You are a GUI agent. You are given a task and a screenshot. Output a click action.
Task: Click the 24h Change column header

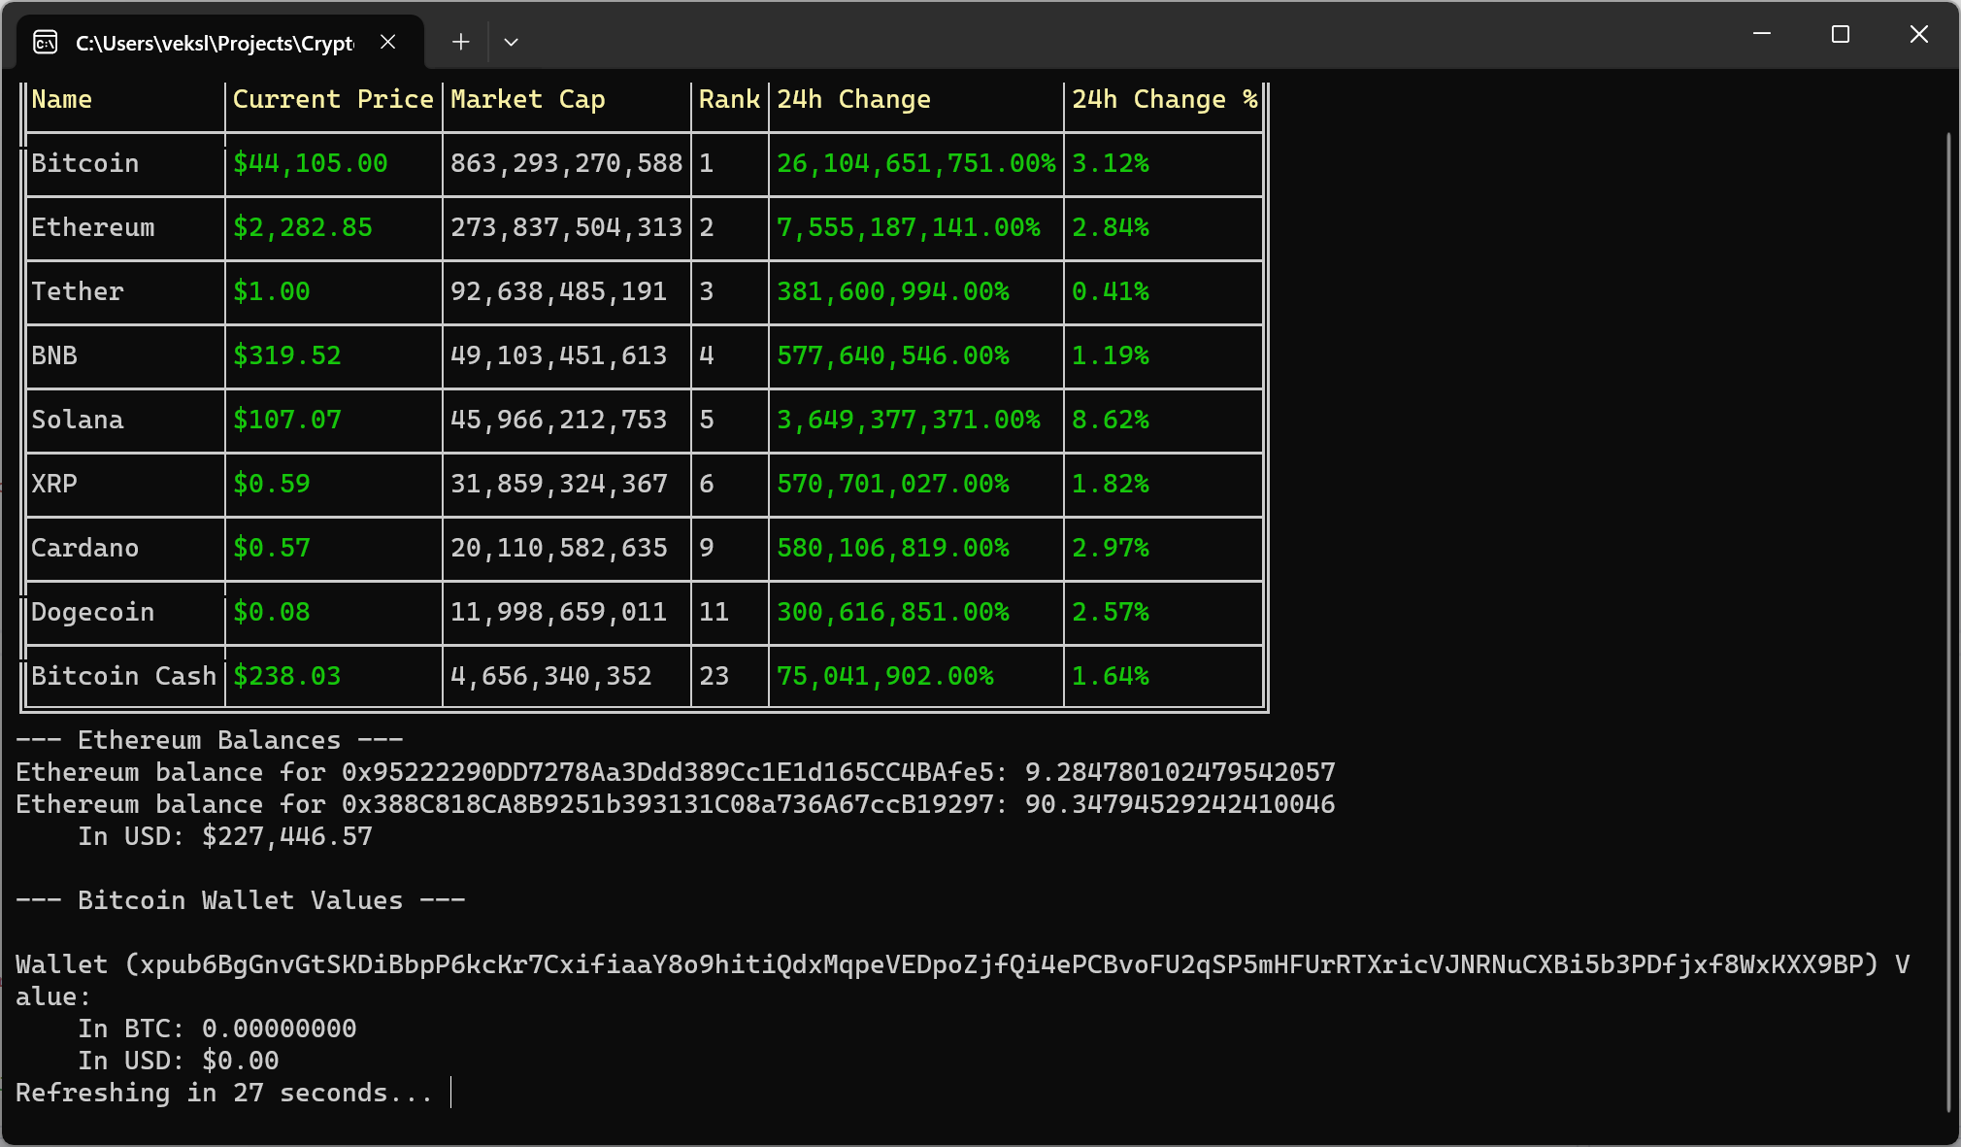coord(852,98)
